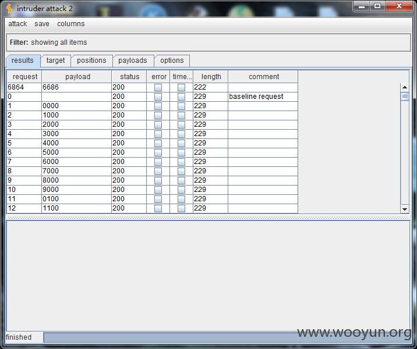Sort by the status column header
417x349 pixels.
tap(129, 77)
